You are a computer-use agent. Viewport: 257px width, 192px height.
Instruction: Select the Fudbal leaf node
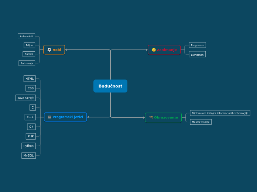29,54
